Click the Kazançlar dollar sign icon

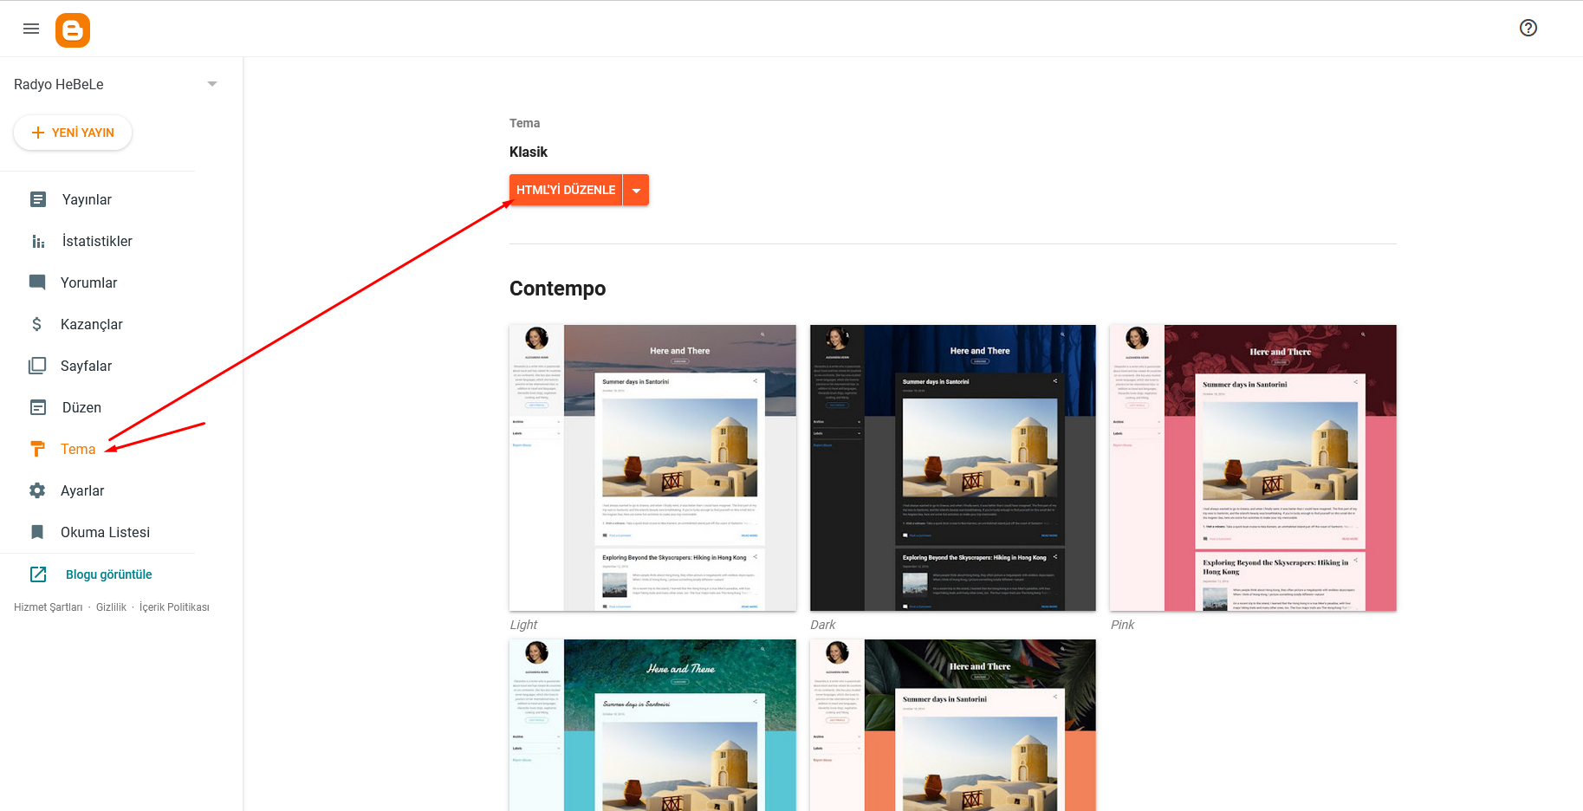coord(36,324)
